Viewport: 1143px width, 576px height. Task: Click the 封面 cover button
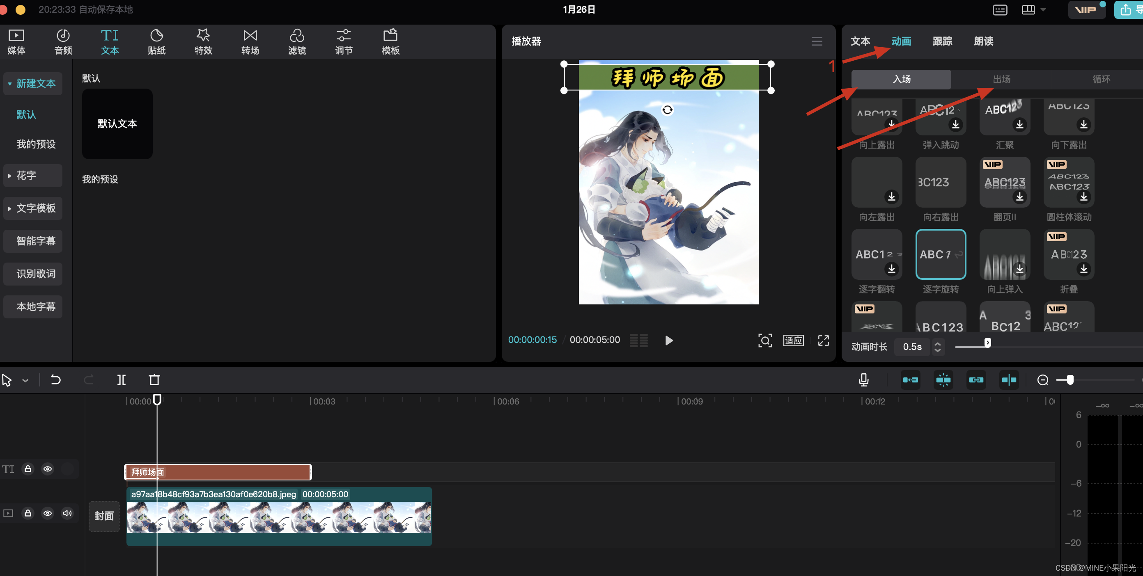click(104, 516)
